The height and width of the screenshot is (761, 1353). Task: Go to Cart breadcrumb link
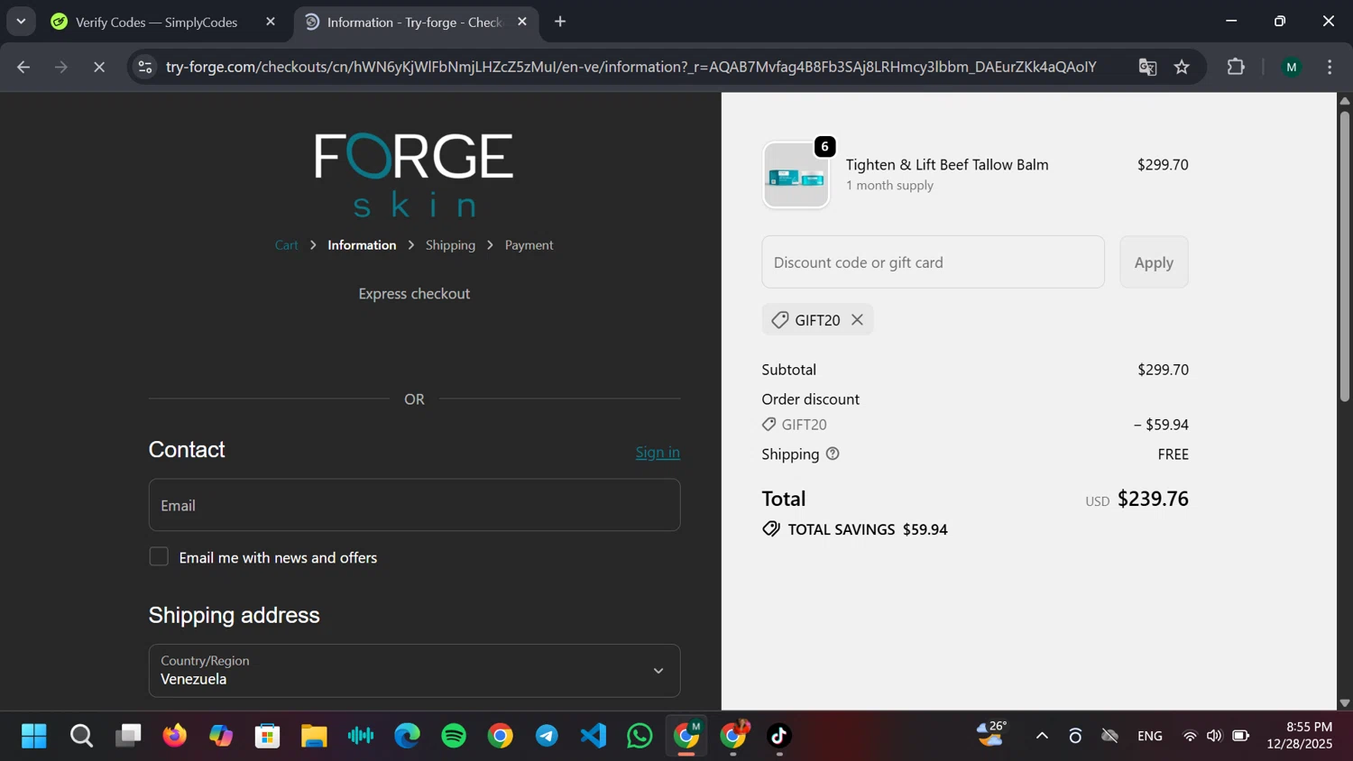pyautogui.click(x=286, y=245)
